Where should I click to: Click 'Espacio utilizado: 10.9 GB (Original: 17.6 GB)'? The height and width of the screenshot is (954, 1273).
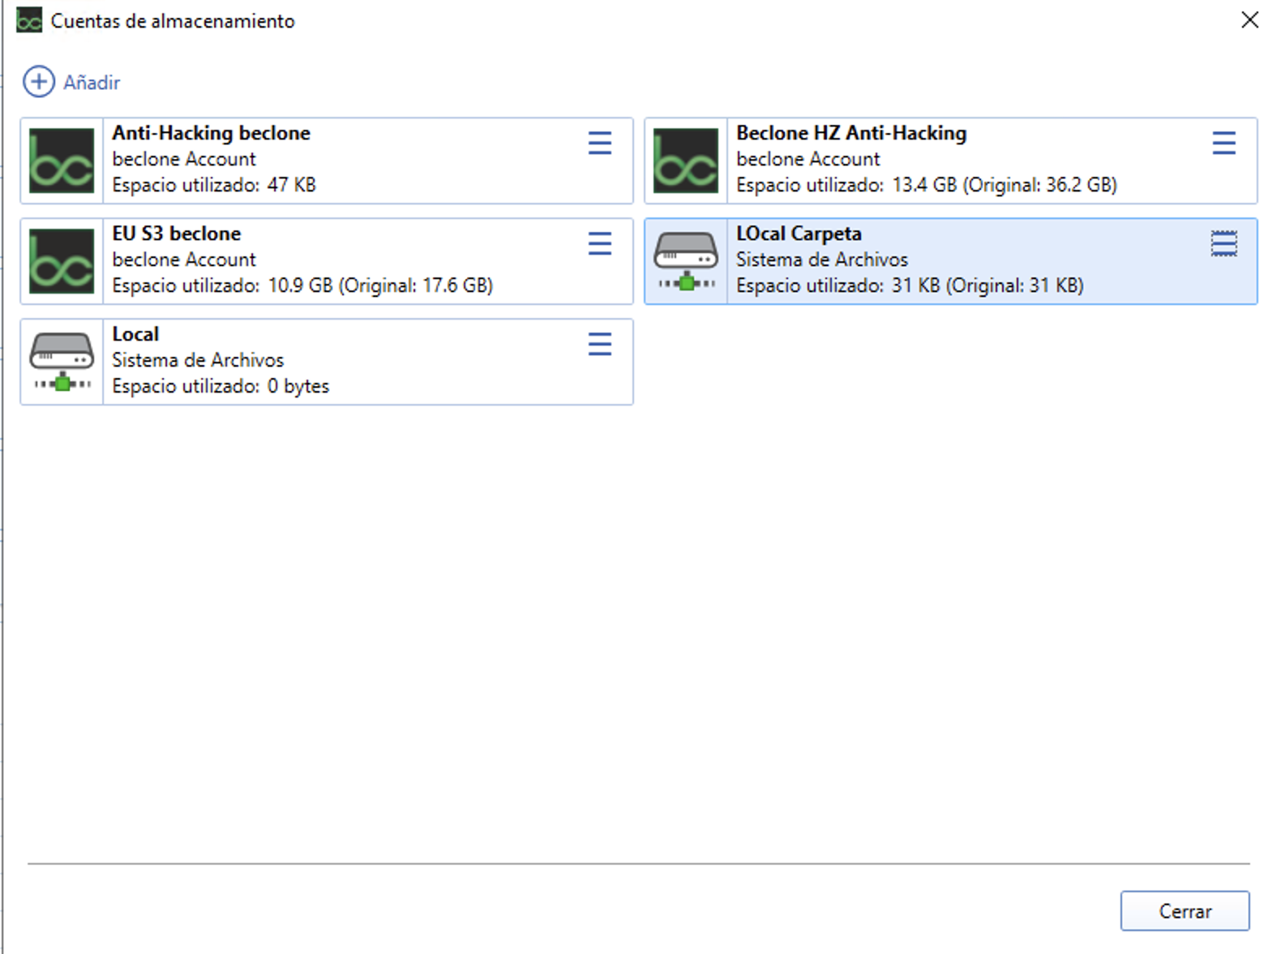[302, 286]
